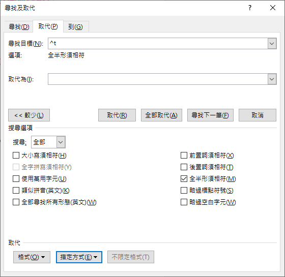Enable 略過空白字元(W) checkbox

point(184,202)
